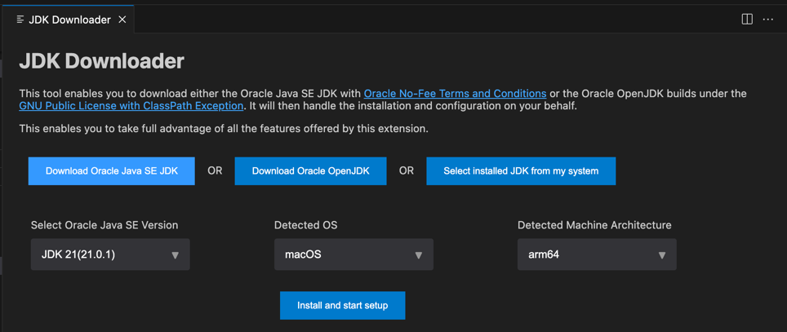Choose Download Oracle OpenJDK option
This screenshot has height=332, width=787.
310,171
